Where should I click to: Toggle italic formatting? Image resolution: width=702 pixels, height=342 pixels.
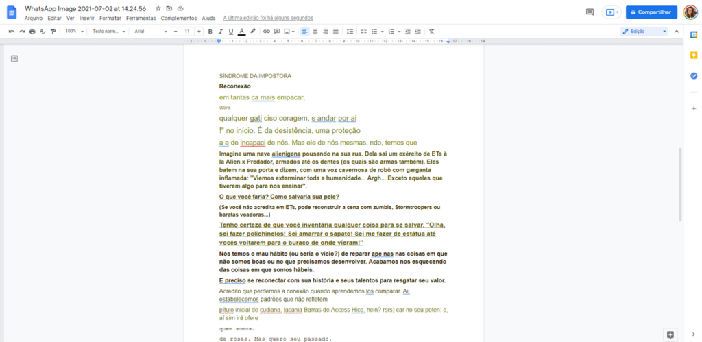click(221, 32)
